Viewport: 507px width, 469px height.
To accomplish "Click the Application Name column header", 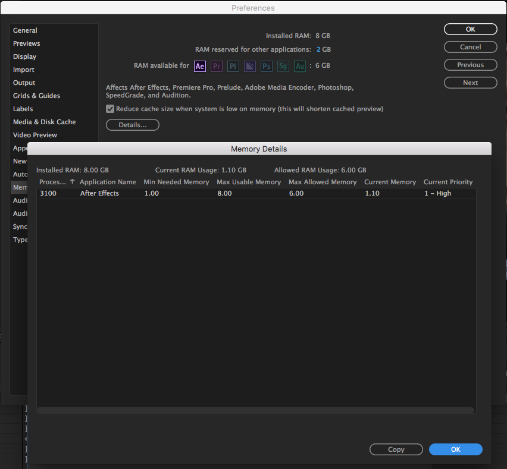I will (108, 182).
